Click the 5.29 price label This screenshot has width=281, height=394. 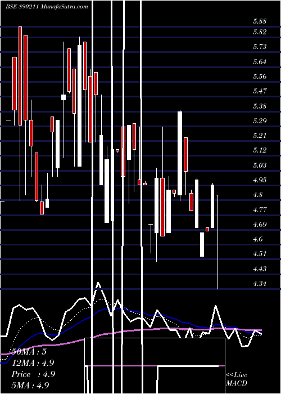click(x=260, y=121)
